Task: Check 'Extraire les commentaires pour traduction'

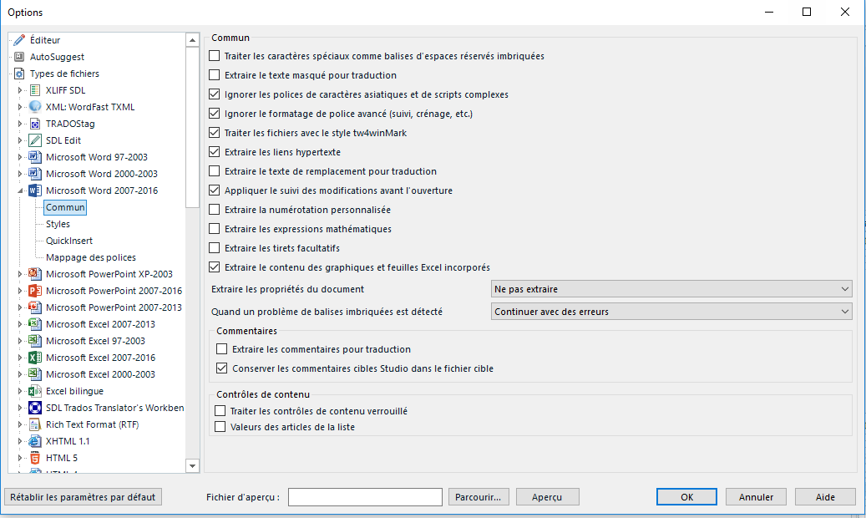Action: click(x=222, y=349)
